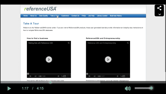Play the 'Making lists with Reference USA' video
Image resolution: width=166 pixels, height=94 pixels.
tap(49, 60)
